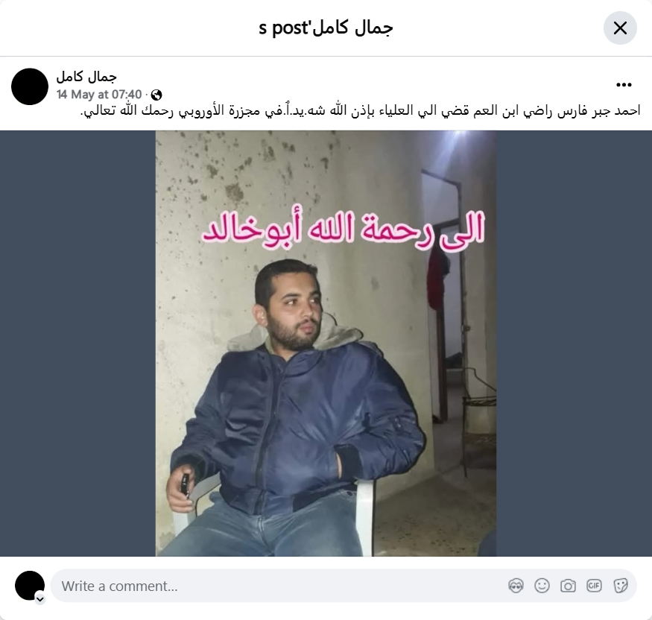Click the pink Arabic overlay text on photo
Screen dimensions: 652x620
click(344, 229)
